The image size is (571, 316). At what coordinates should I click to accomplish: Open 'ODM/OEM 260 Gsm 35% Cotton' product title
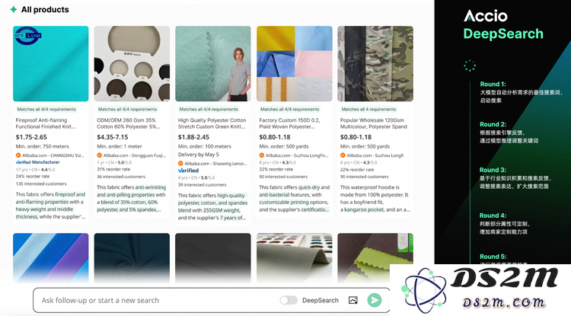128,123
